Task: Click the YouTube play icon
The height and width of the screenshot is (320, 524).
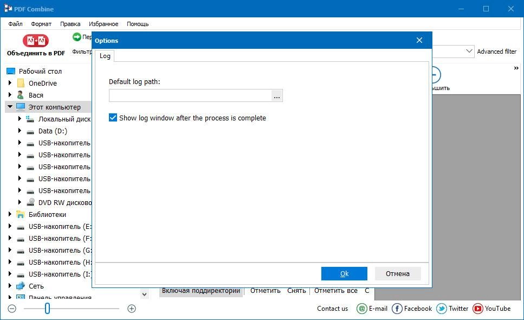Action: [x=478, y=308]
